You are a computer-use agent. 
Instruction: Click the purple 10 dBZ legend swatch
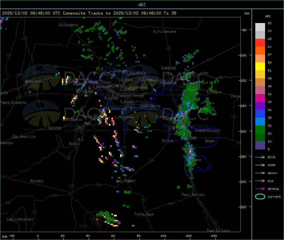[260, 145]
